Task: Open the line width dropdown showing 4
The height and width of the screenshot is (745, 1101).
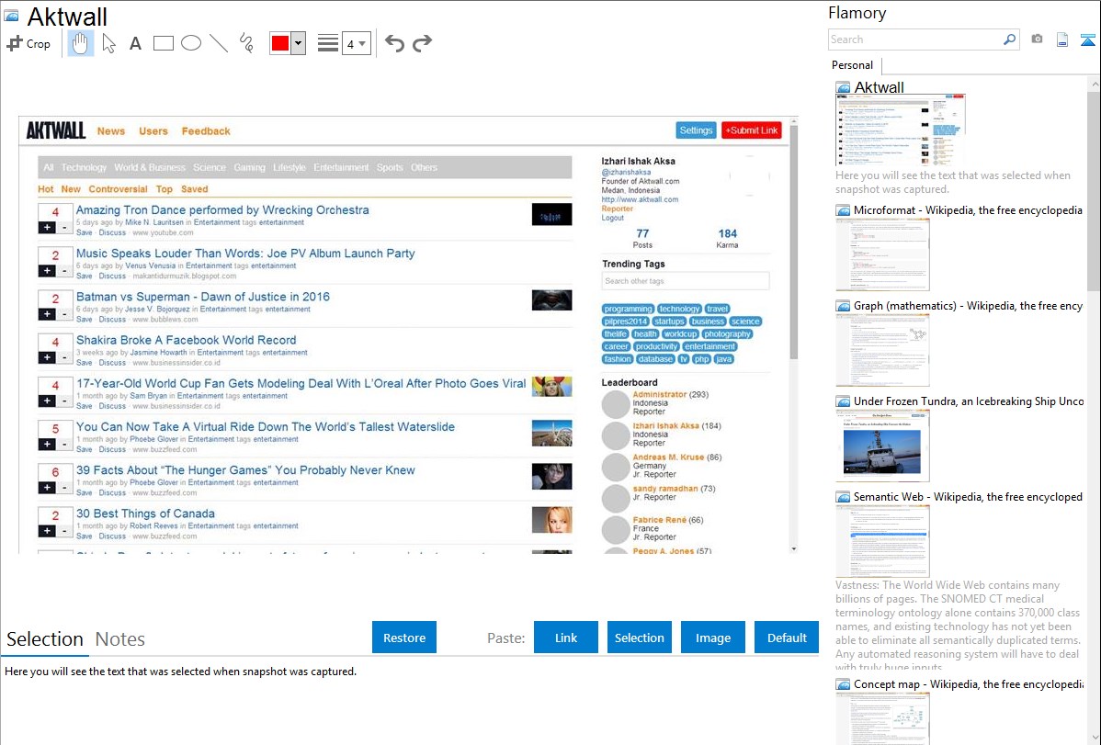Action: [x=357, y=43]
